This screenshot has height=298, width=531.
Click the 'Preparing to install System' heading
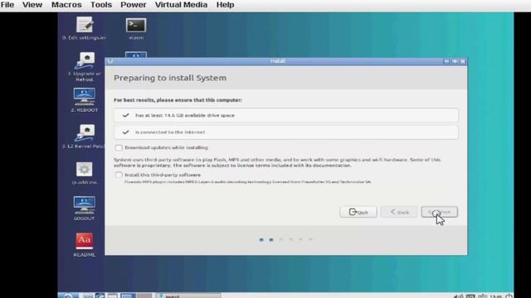coord(170,78)
